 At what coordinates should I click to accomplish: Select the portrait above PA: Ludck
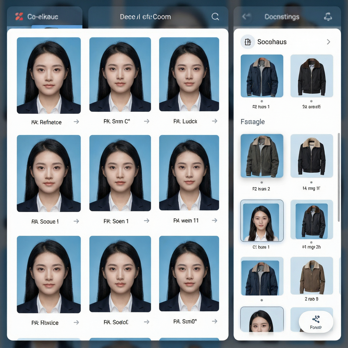[x=189, y=74]
